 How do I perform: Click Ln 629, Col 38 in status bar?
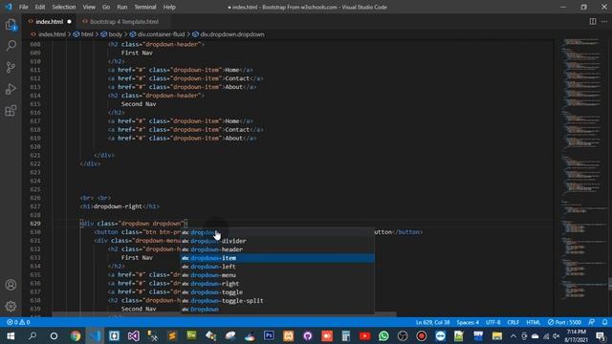[x=432, y=322]
